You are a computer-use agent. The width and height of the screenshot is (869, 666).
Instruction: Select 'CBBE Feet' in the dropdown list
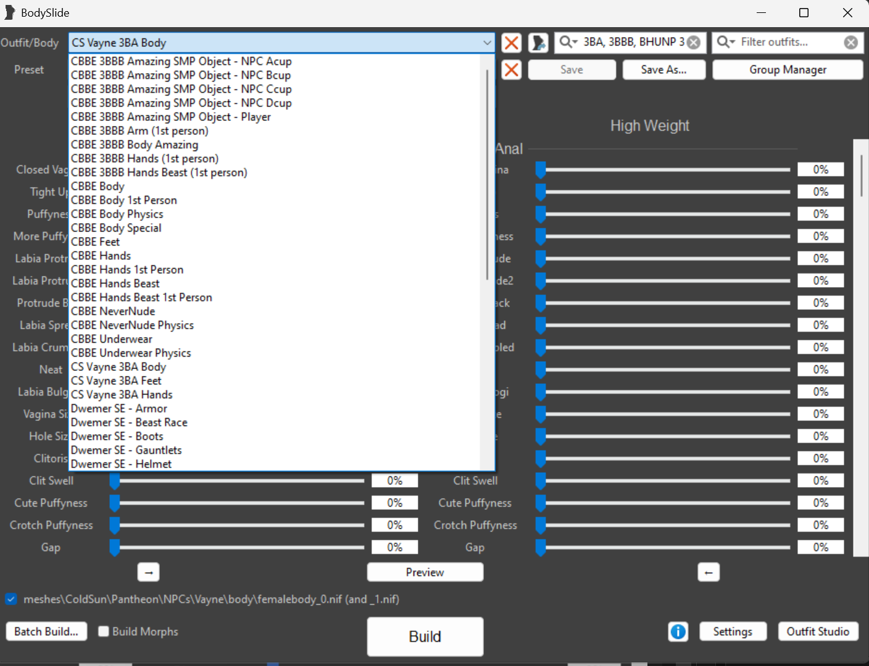95,242
